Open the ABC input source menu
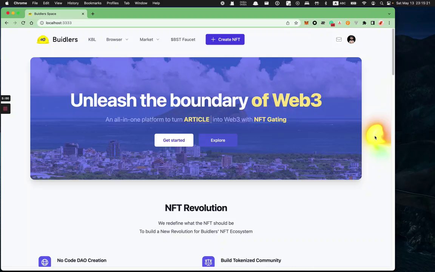Image resolution: width=435 pixels, height=272 pixels. (339, 3)
